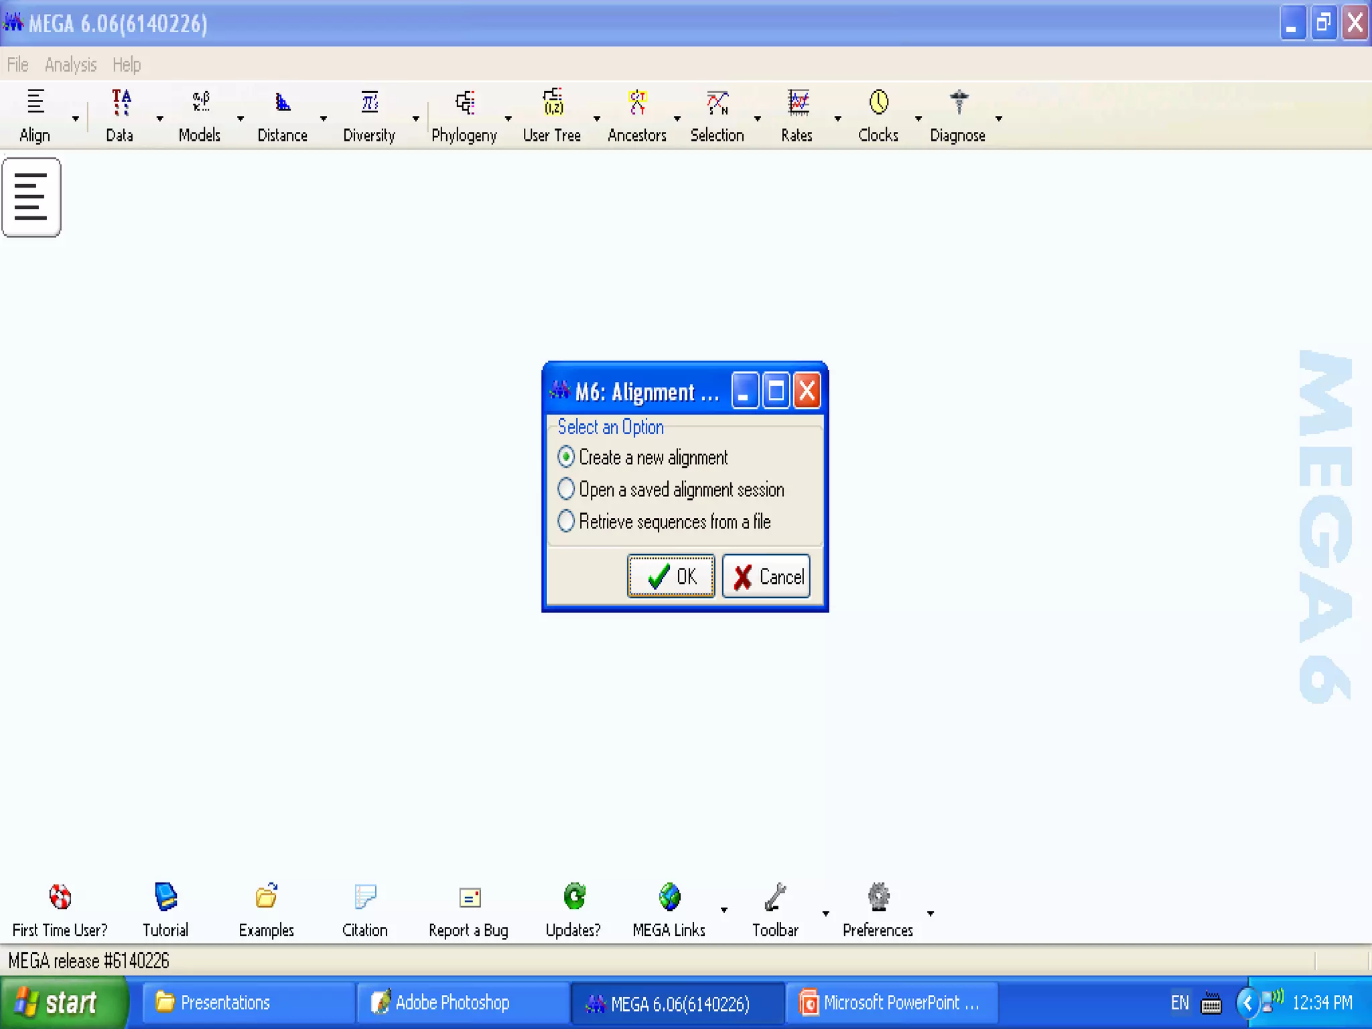The image size is (1372, 1029).
Task: Expand the Align dropdown arrow
Action: (76, 119)
